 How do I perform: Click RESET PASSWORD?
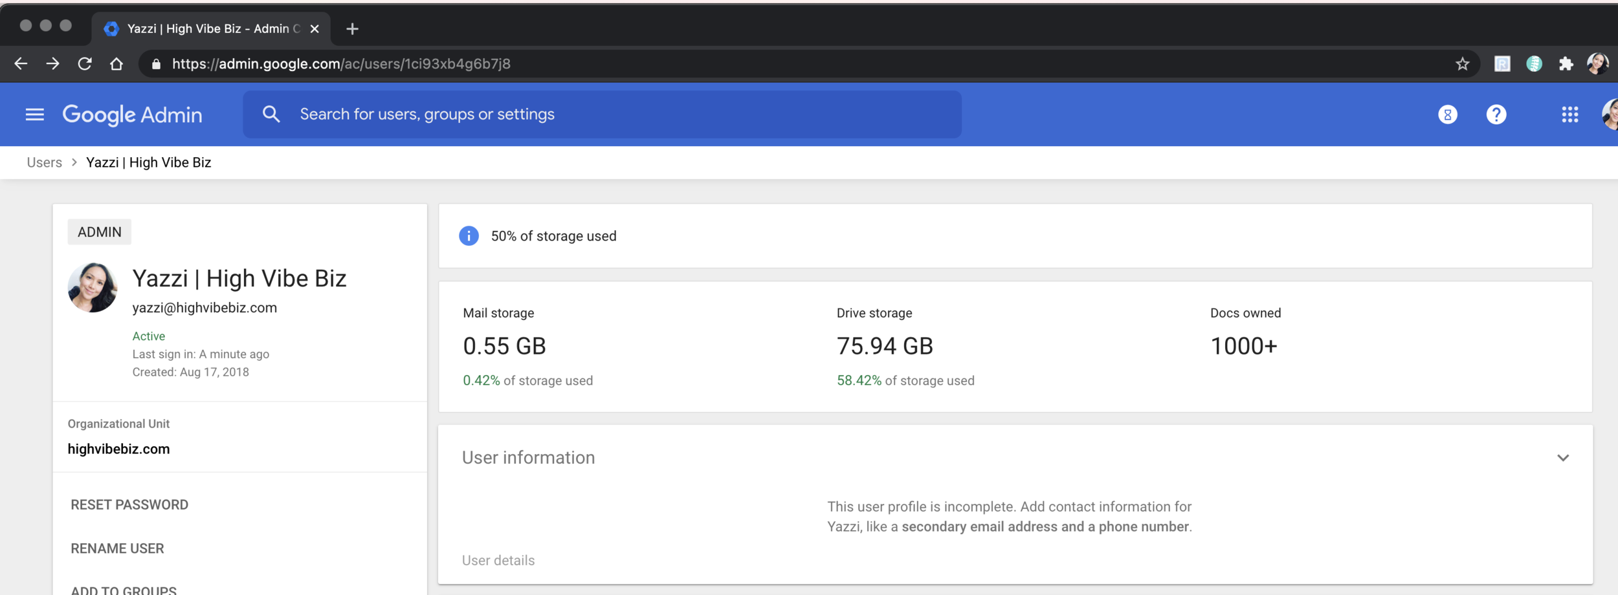pos(129,504)
